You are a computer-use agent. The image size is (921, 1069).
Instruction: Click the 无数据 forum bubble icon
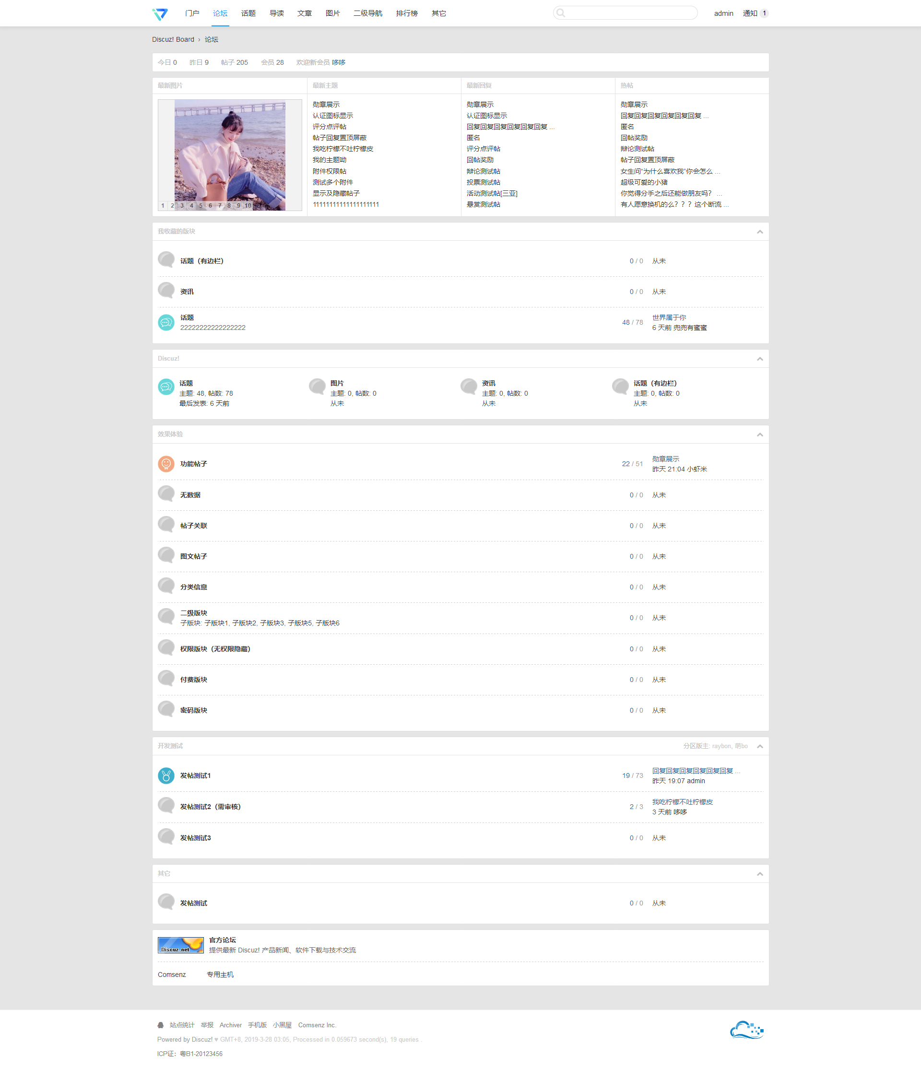click(166, 494)
